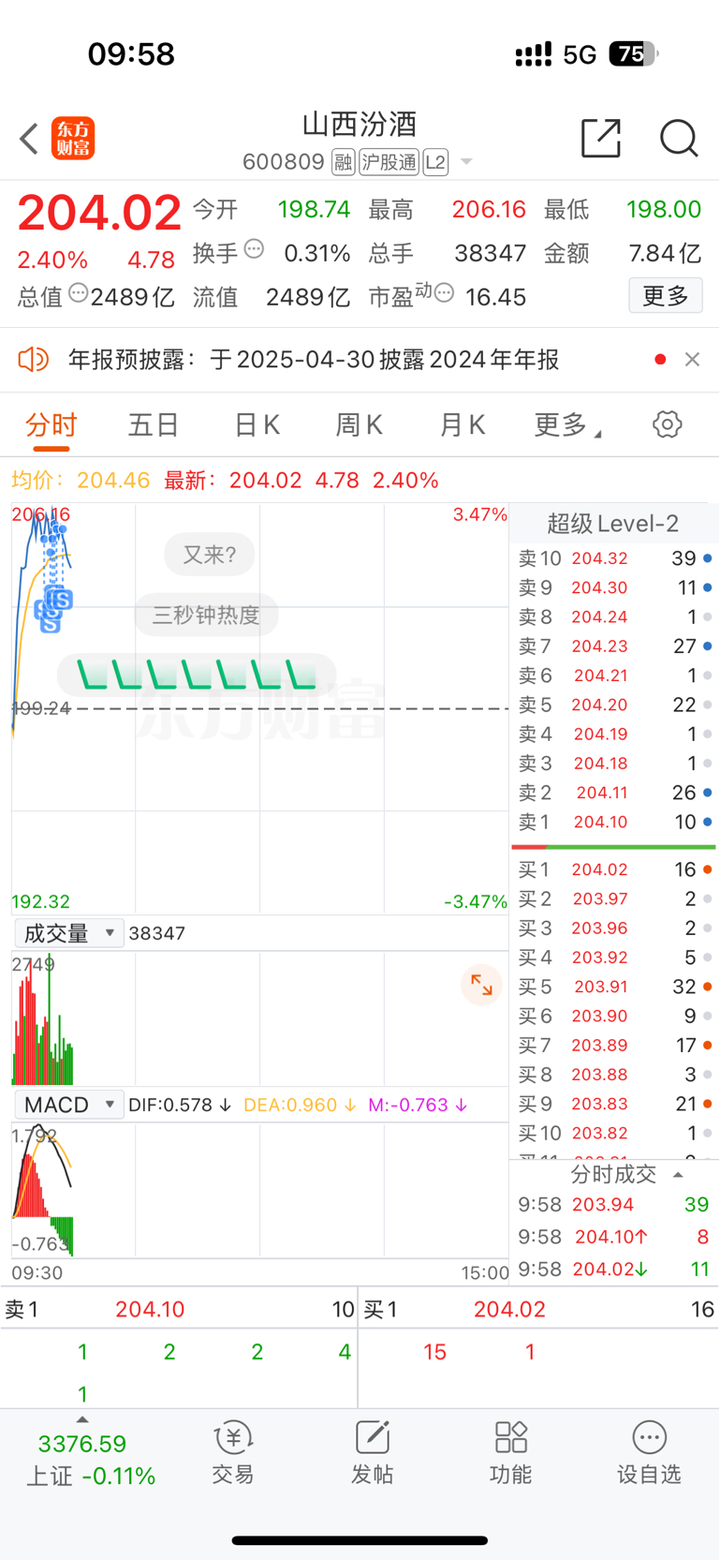
Task: Tap the 设自选 watchlist icon
Action: tap(649, 1453)
